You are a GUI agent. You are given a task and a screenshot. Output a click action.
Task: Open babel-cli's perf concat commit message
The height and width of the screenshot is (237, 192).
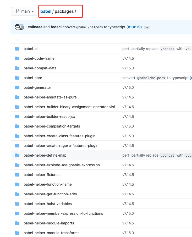click(x=157, y=49)
